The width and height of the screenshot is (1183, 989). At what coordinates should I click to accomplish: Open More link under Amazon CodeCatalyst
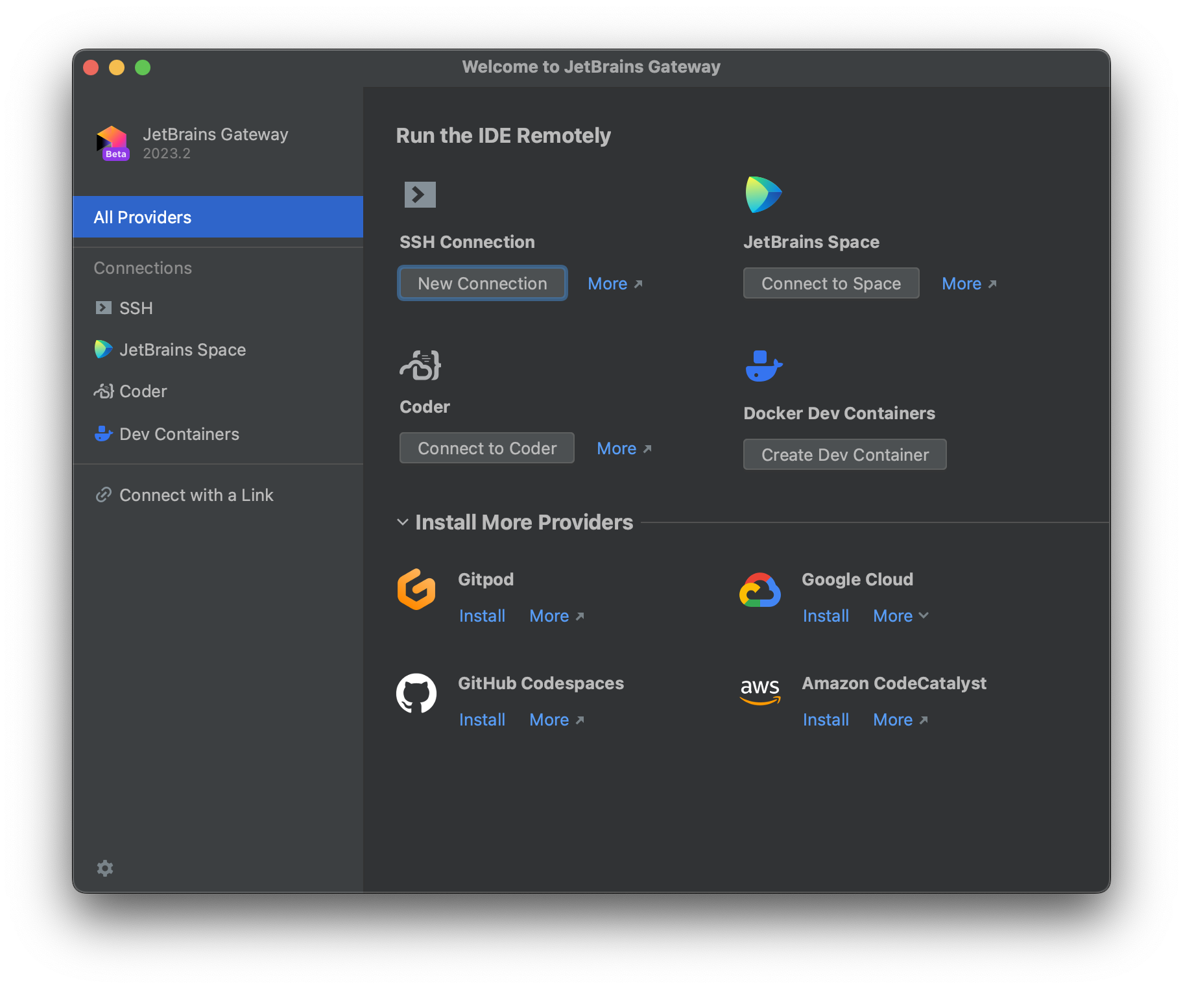900,720
